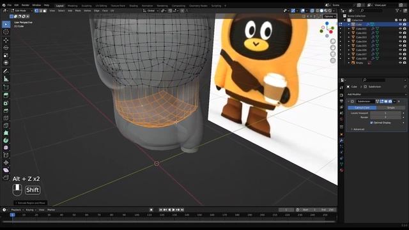Toggle X-ray display in viewport header

pyautogui.click(x=312, y=11)
